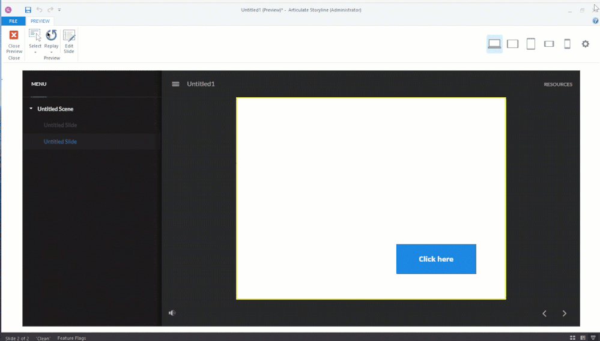Replay the slide preview

(x=51, y=35)
